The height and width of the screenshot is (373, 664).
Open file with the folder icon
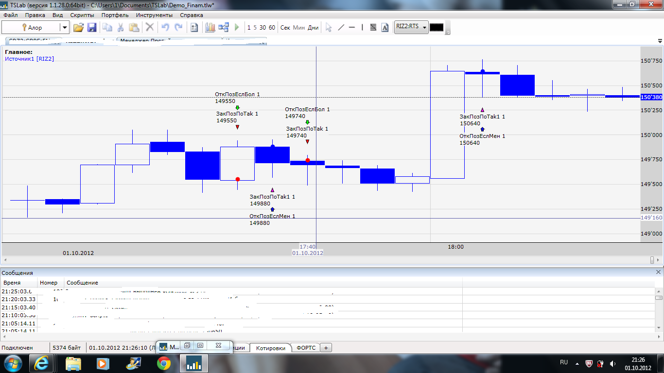click(x=78, y=28)
